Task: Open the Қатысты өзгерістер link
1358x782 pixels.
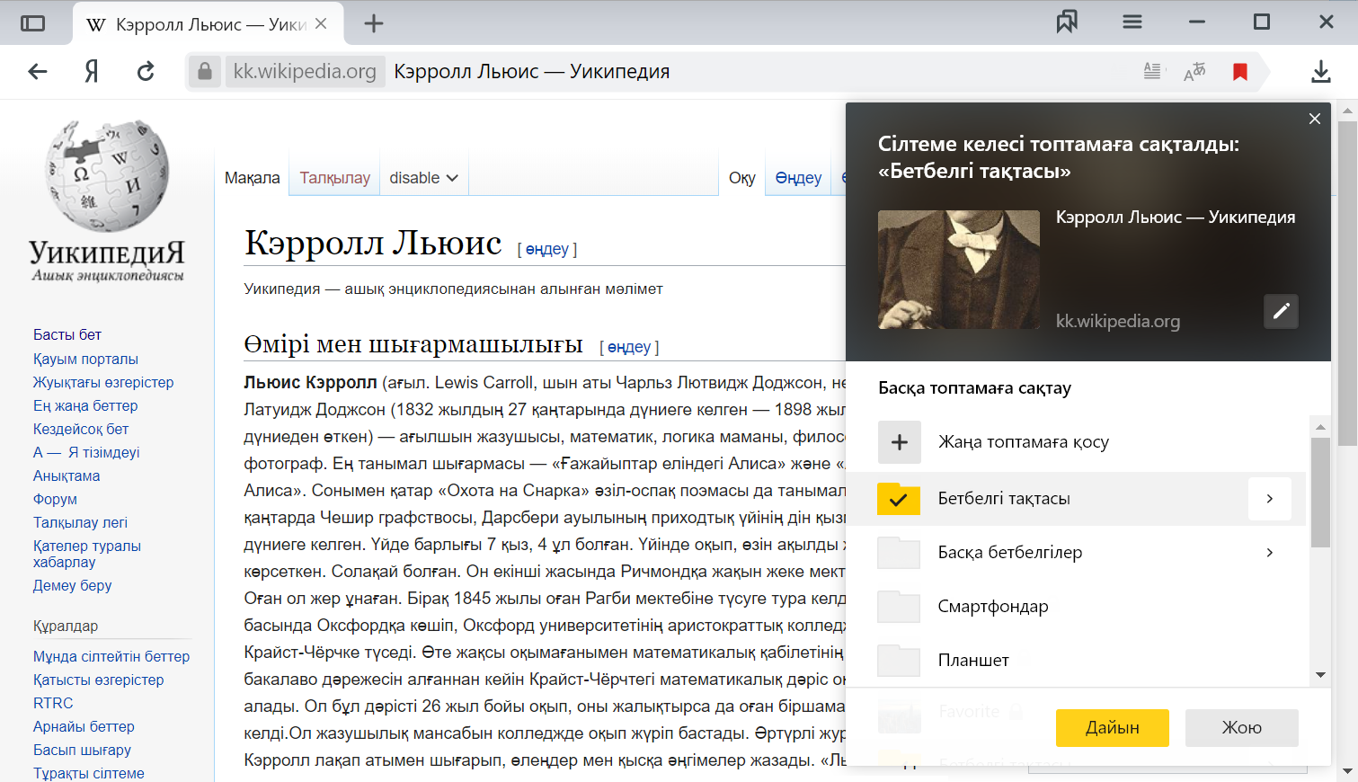Action: (99, 680)
